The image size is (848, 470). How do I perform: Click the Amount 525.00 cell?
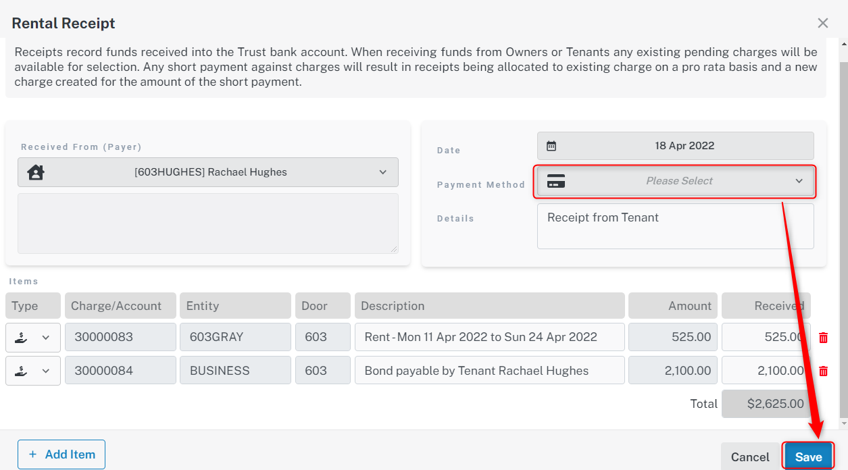coord(673,337)
